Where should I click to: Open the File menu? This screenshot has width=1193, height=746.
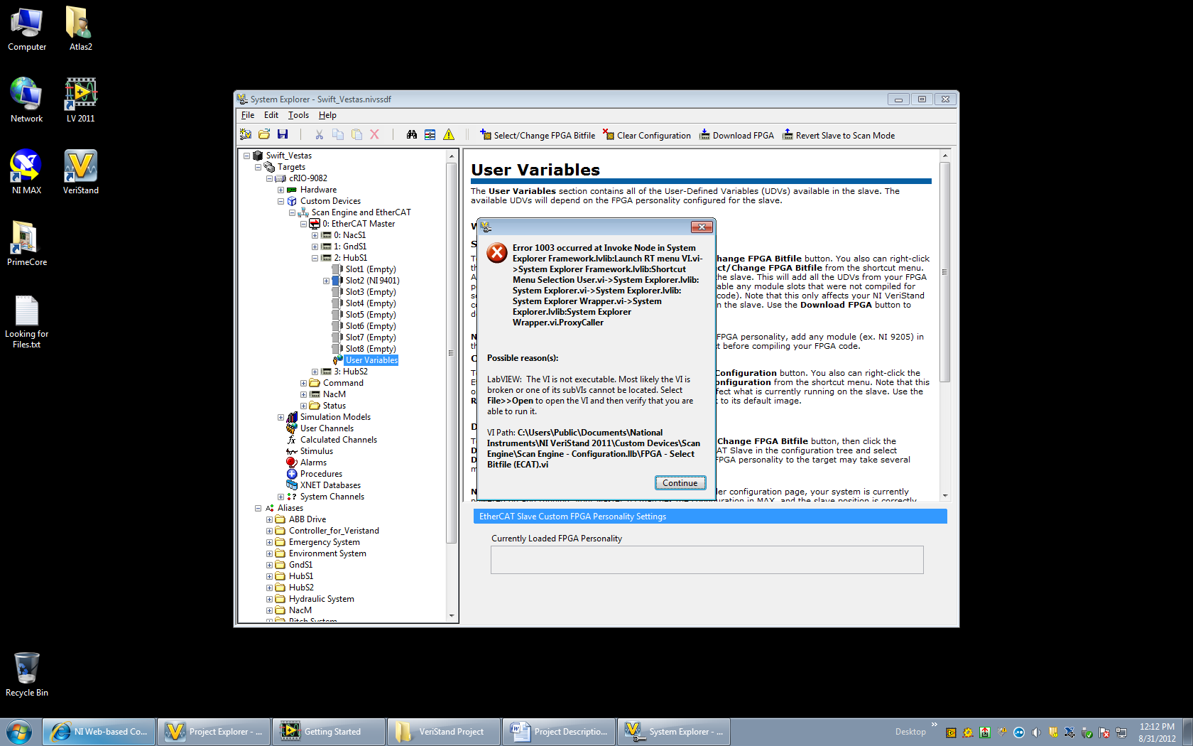tap(248, 115)
